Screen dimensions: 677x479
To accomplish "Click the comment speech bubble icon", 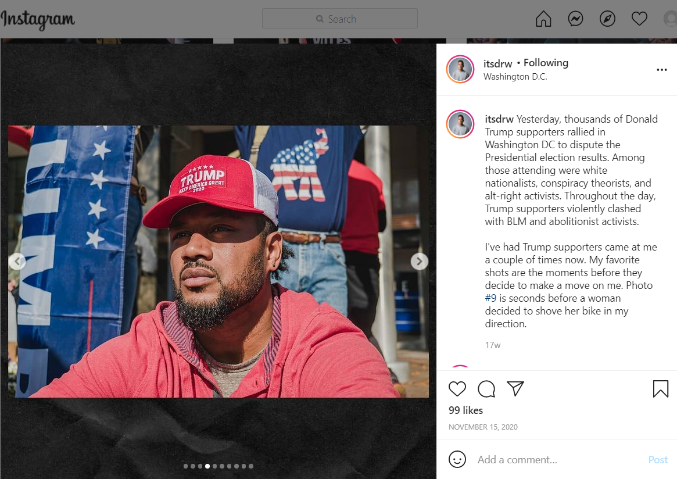I will pyautogui.click(x=486, y=389).
